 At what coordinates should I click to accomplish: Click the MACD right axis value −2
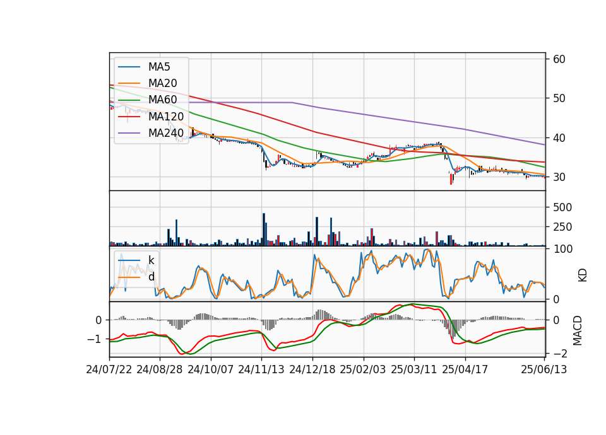(561, 354)
